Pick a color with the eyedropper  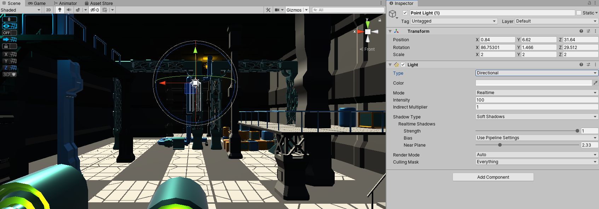coord(595,83)
